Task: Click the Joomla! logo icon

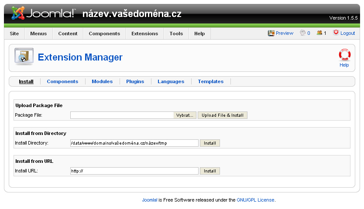Action: [18, 13]
